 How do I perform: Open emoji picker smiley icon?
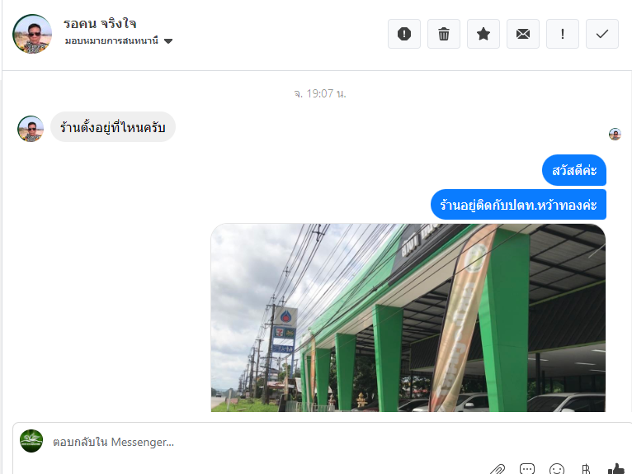(x=557, y=469)
